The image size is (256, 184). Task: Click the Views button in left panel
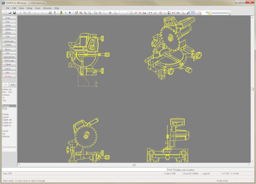coord(9,69)
